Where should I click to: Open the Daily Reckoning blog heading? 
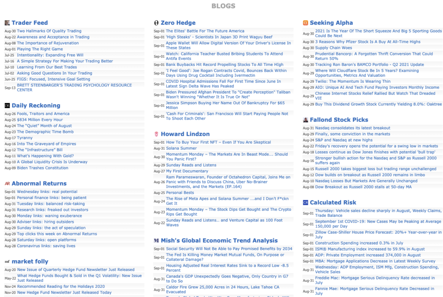[36, 106]
